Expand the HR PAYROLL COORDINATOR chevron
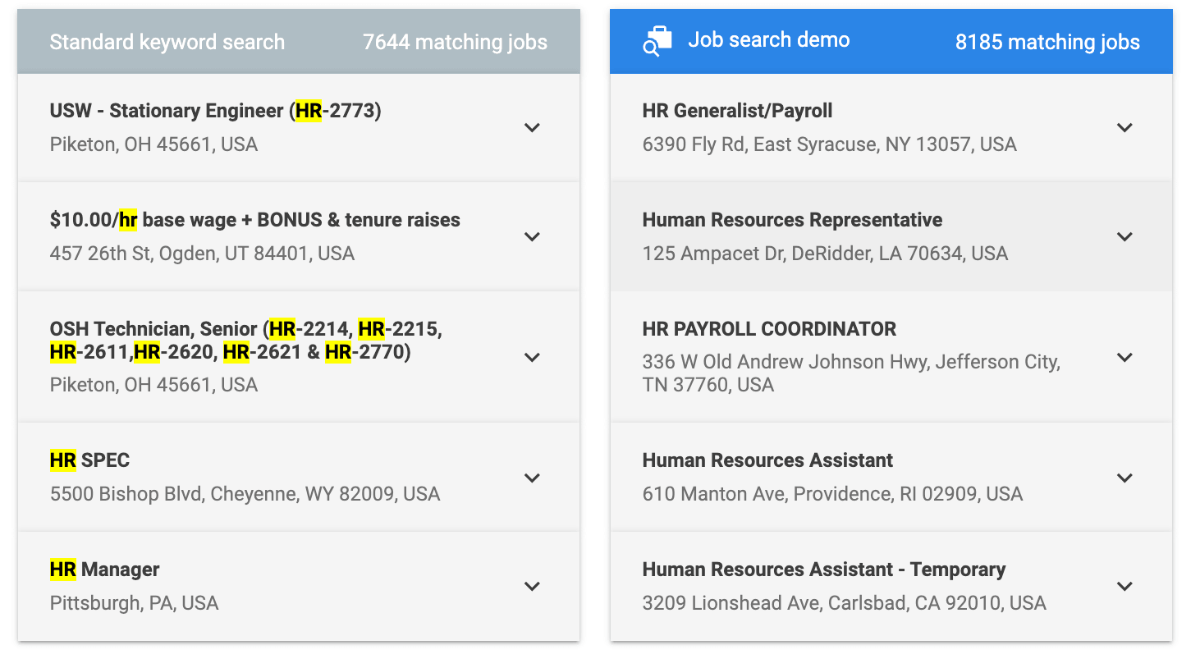This screenshot has height=668, width=1200. pyautogui.click(x=1124, y=358)
